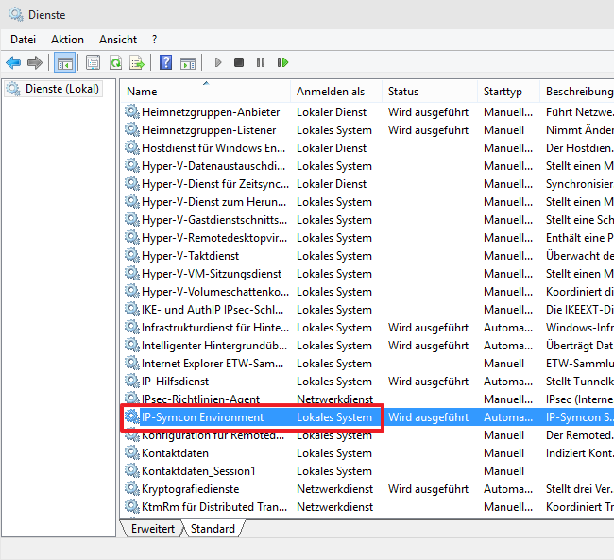Select Dienste (Lokal) in the tree

[60, 89]
